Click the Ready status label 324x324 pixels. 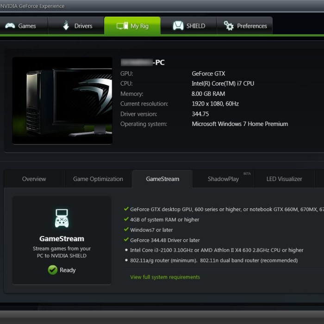click(68, 270)
